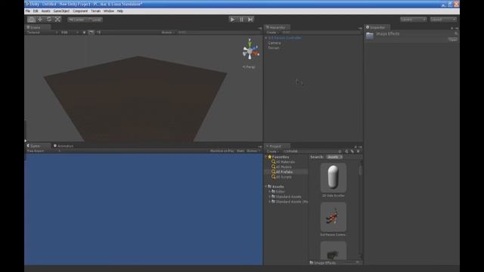Open the Help menu

point(120,11)
